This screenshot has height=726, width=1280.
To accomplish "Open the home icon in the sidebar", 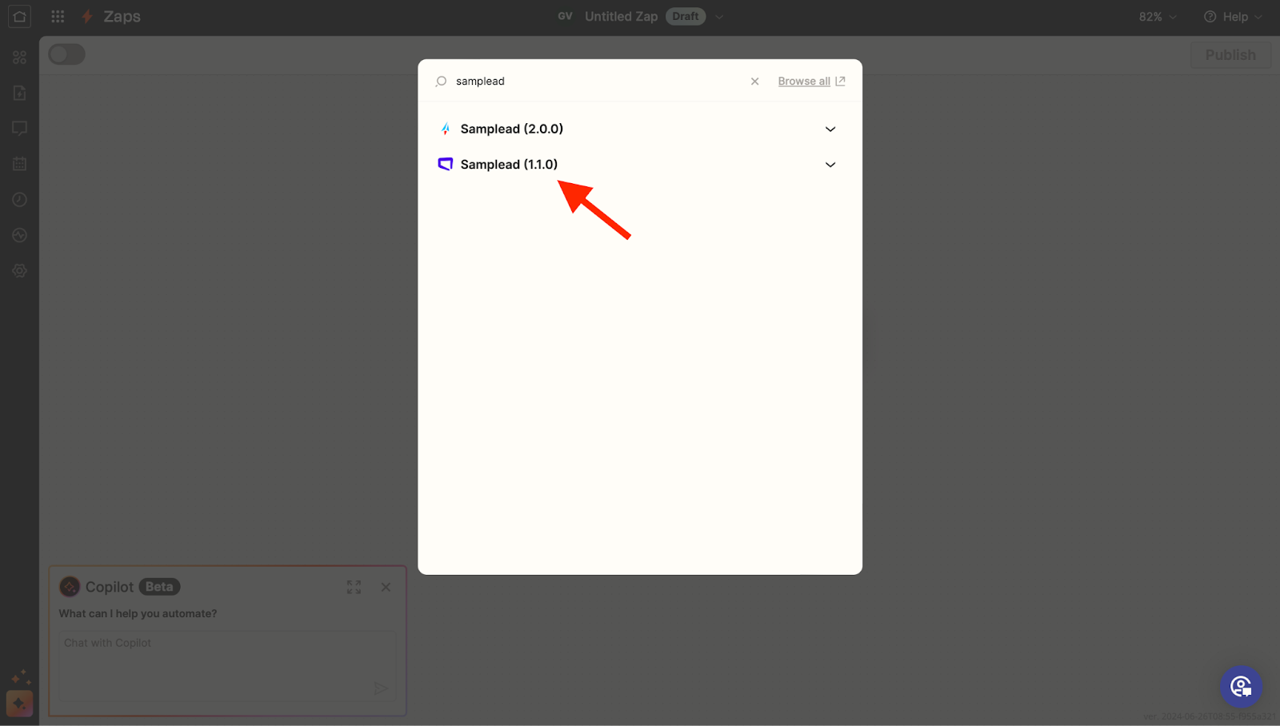I will click(x=19, y=16).
